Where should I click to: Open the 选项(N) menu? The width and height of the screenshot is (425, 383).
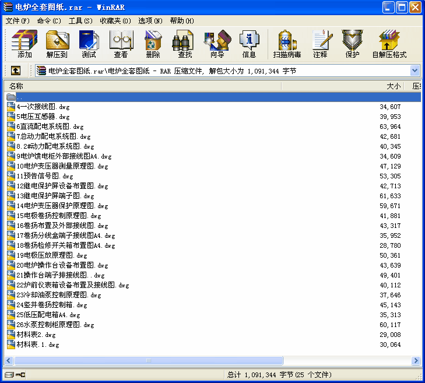pos(150,21)
